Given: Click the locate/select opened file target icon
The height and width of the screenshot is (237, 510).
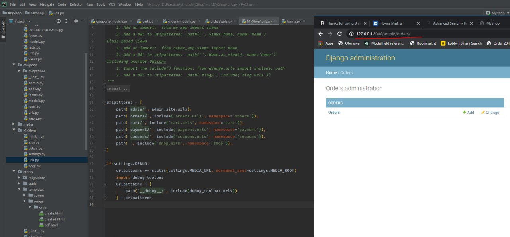Looking at the screenshot, I should tap(59, 21).
